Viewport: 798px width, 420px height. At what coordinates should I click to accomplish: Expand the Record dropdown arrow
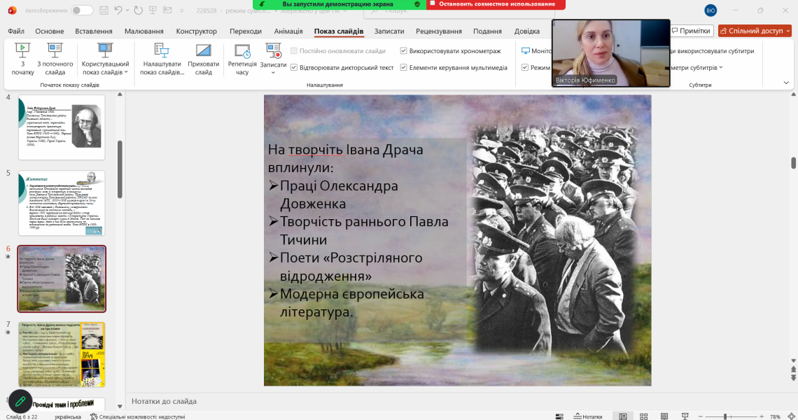tap(273, 72)
